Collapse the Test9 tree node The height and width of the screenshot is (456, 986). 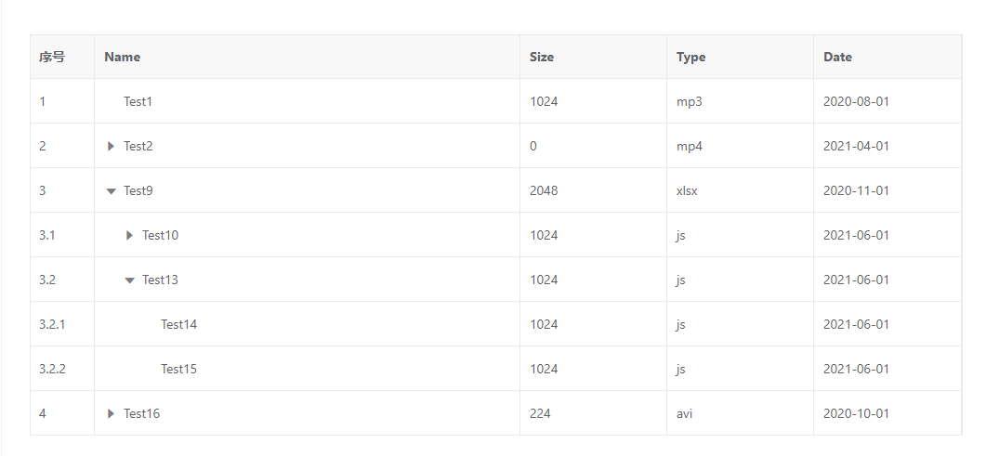(111, 190)
